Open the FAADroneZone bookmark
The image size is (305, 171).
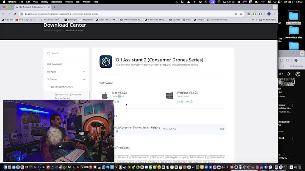click(131, 19)
